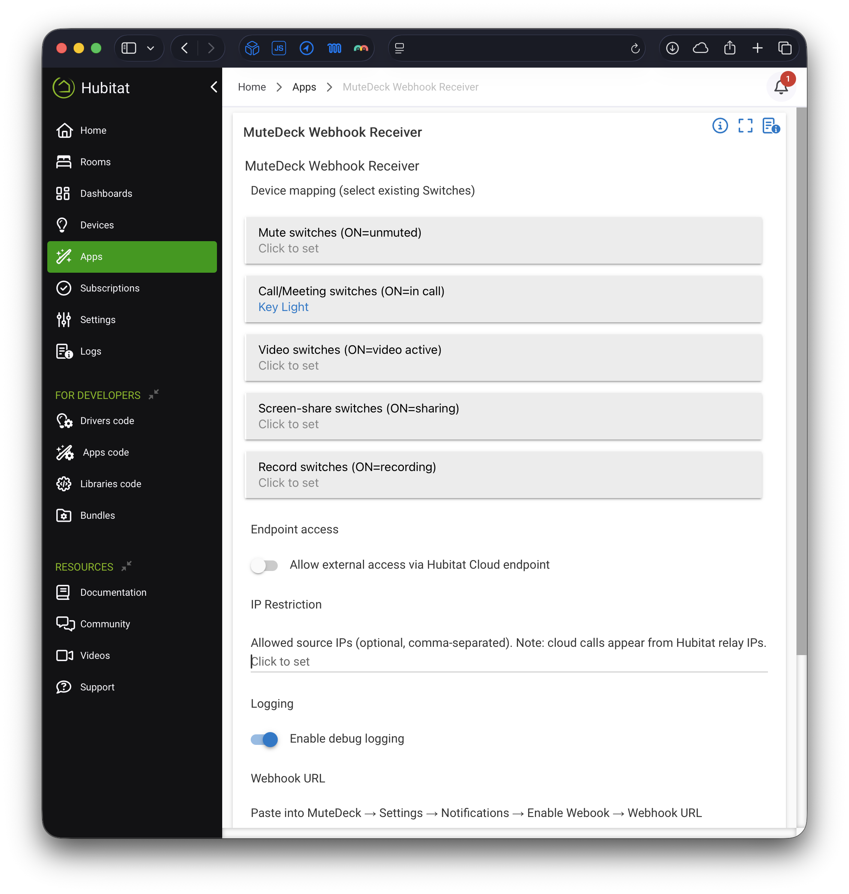Image resolution: width=849 pixels, height=894 pixels.
Task: Collapse the sidebar with the chevron
Action: pyautogui.click(x=214, y=88)
